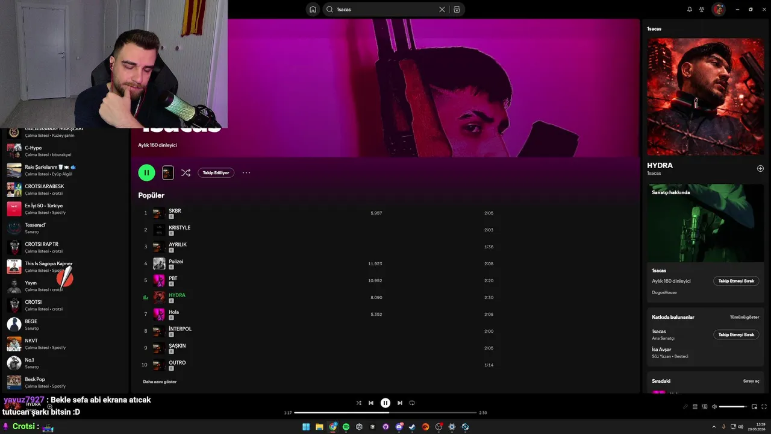Open Rakı Şarkılarım playlist in sidebar
The height and width of the screenshot is (434, 771).
point(65,170)
